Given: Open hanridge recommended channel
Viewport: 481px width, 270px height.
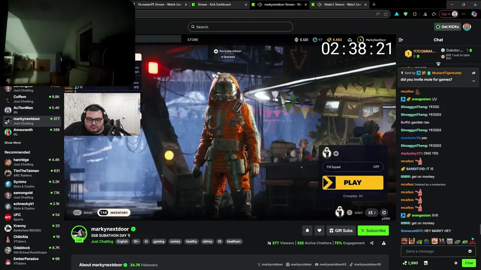Looking at the screenshot, I should point(32,162).
